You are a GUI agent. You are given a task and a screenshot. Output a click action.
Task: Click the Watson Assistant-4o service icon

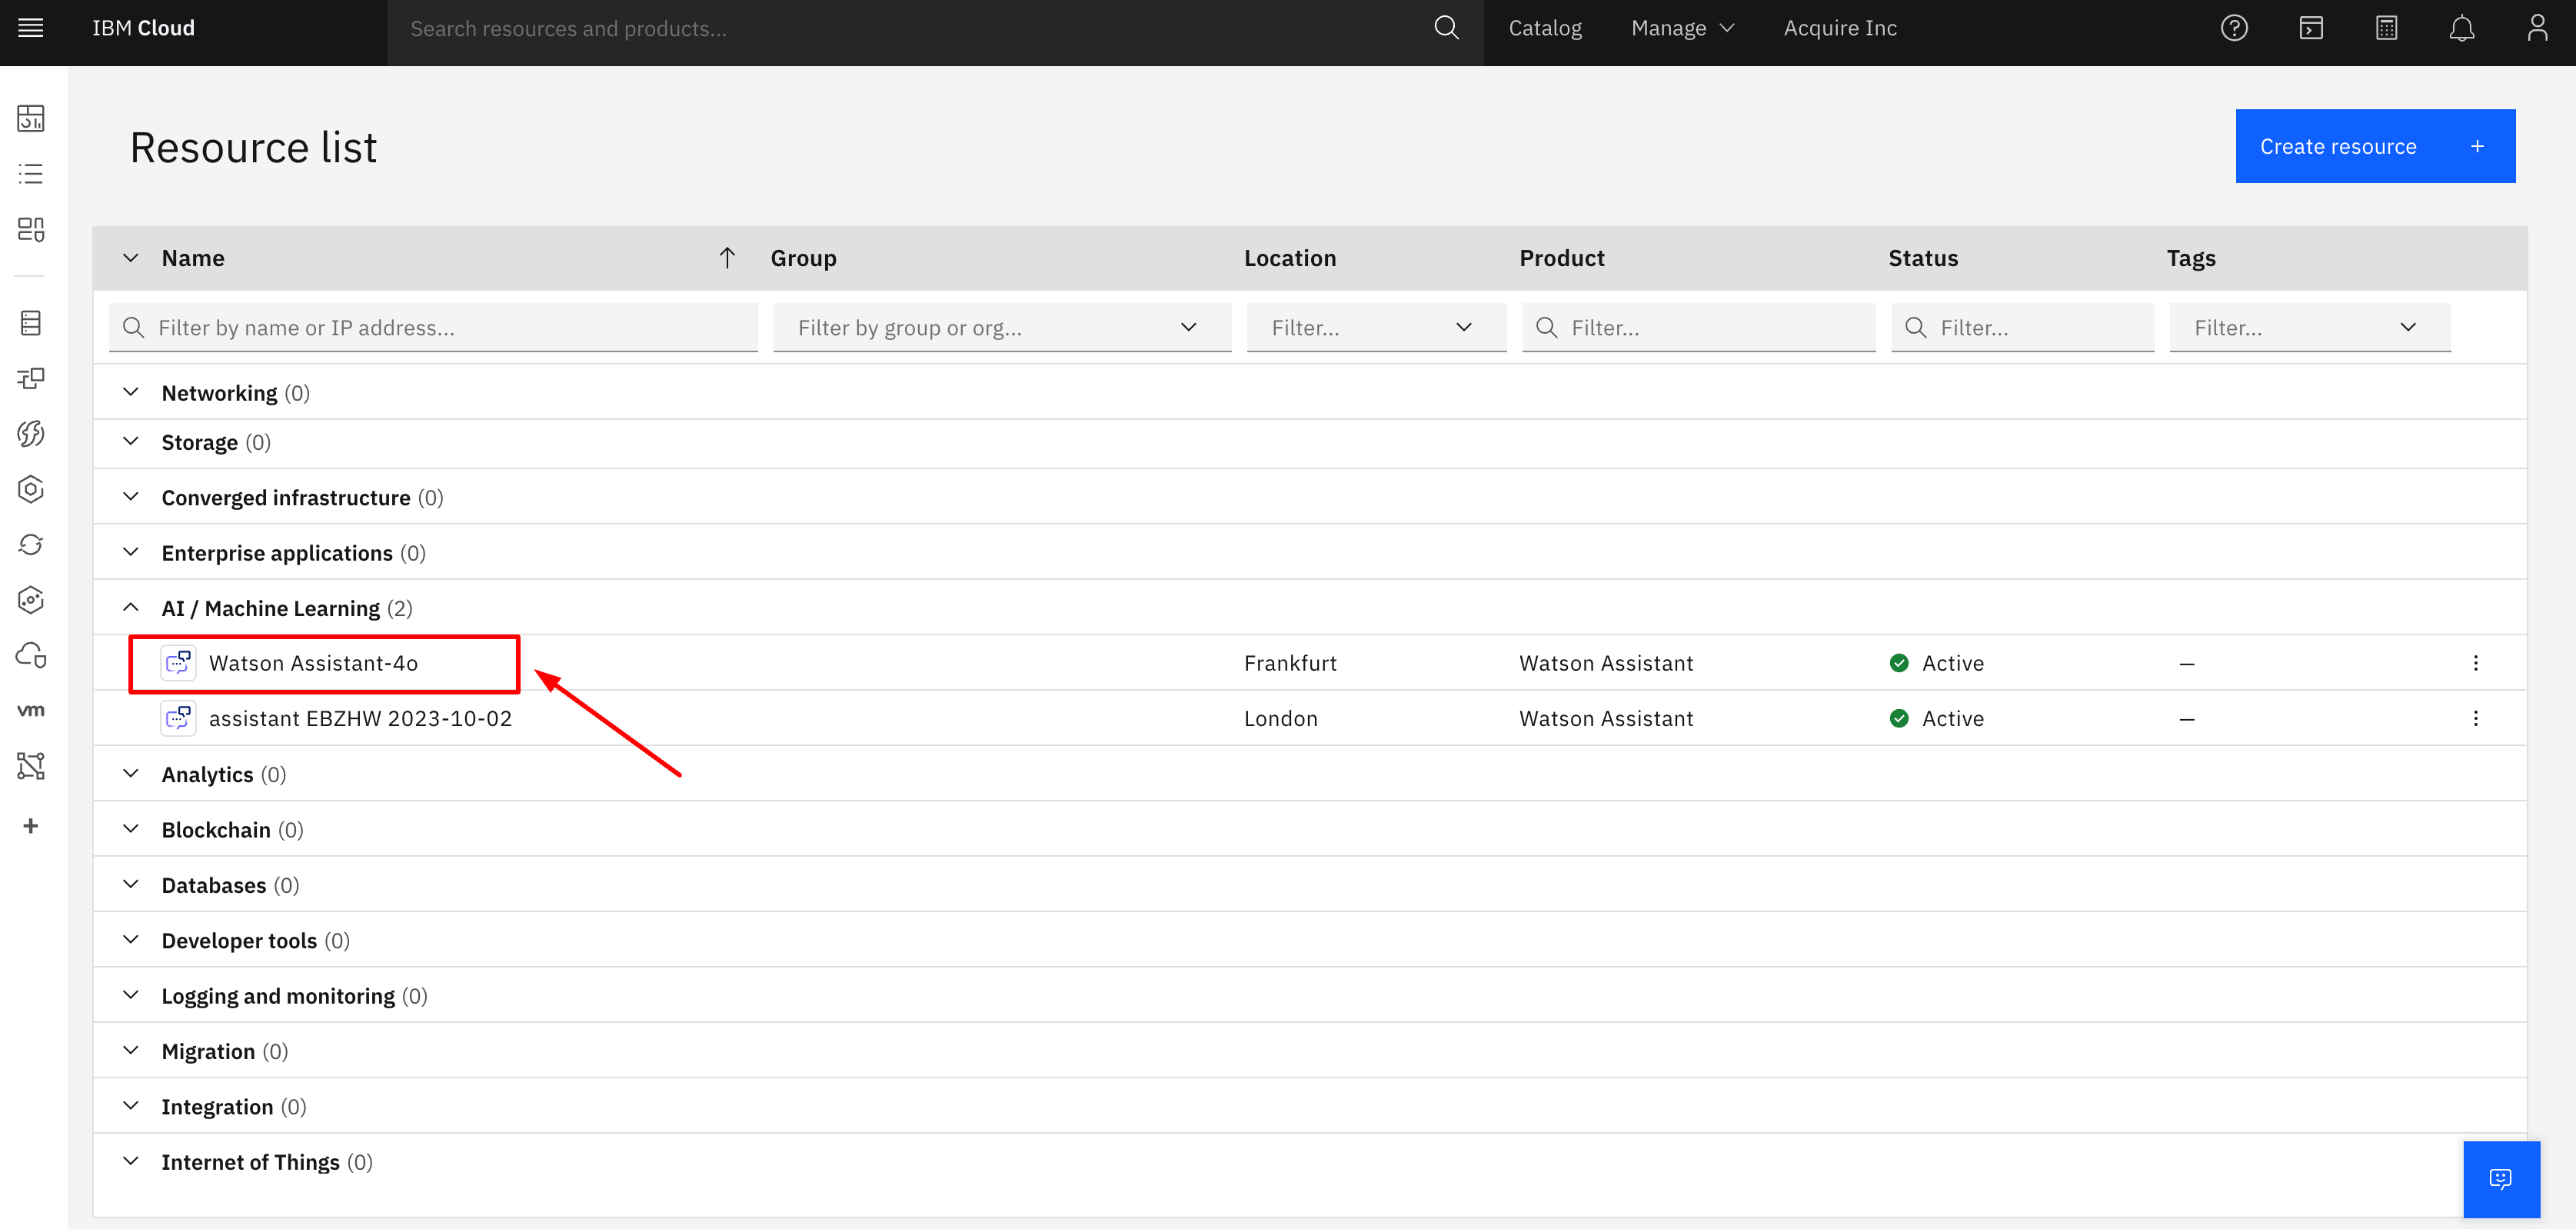tap(178, 663)
